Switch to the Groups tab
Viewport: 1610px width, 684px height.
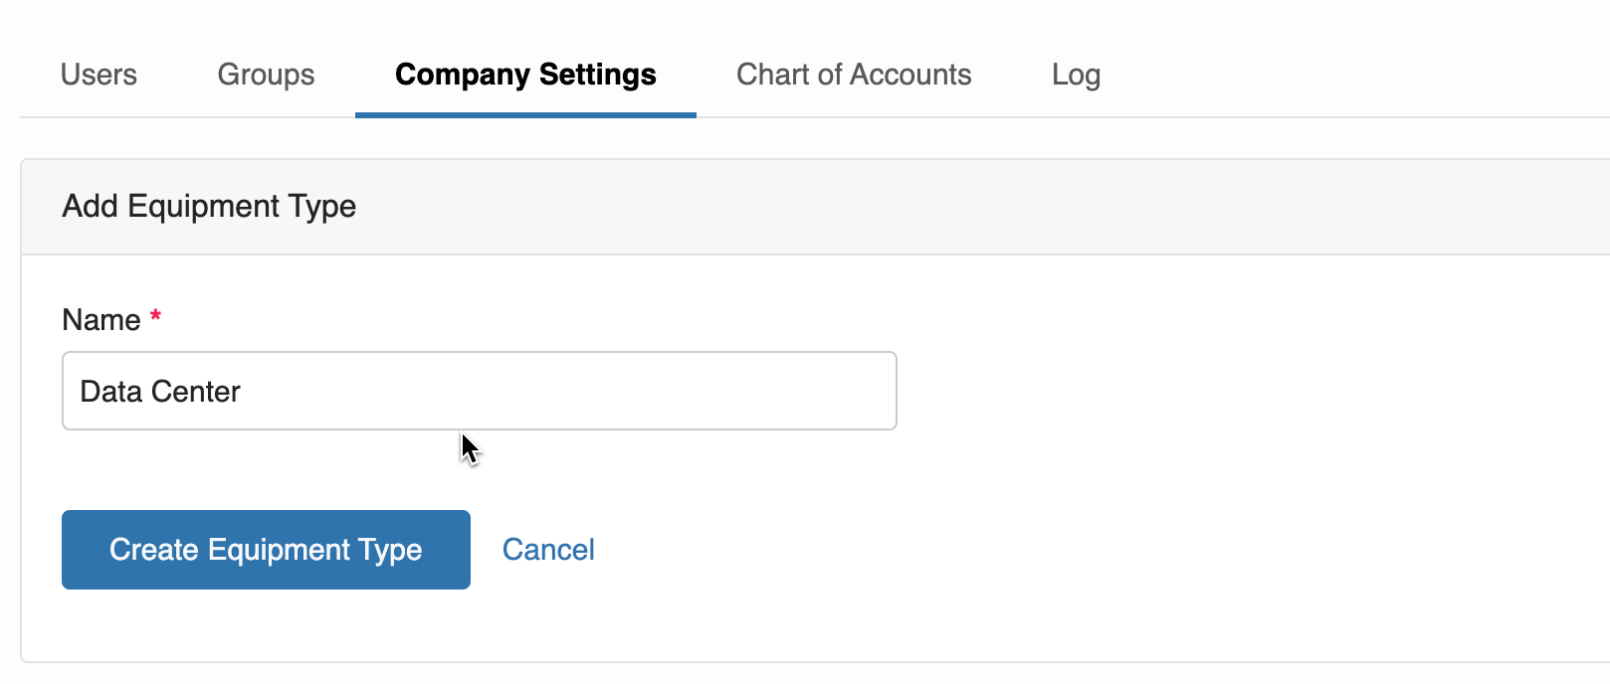click(266, 75)
